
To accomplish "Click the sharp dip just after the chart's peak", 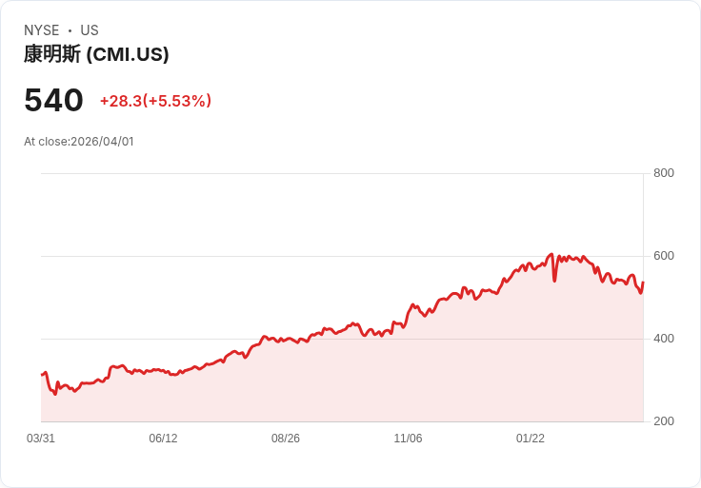I will point(554,280).
